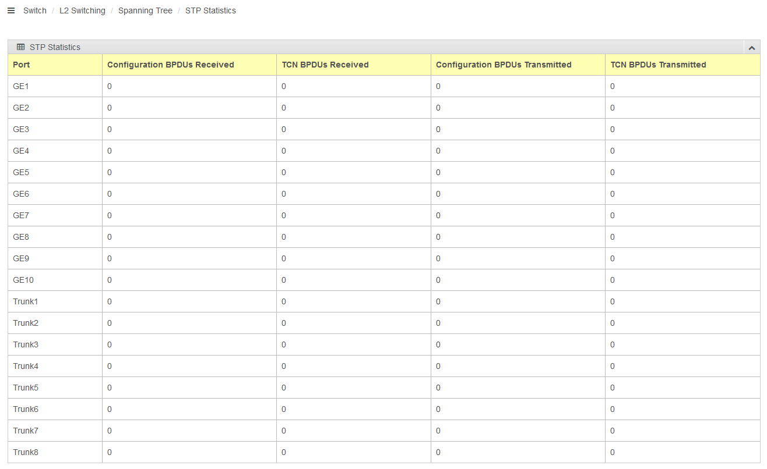
Task: Select the GE10 port row
Action: 23,280
